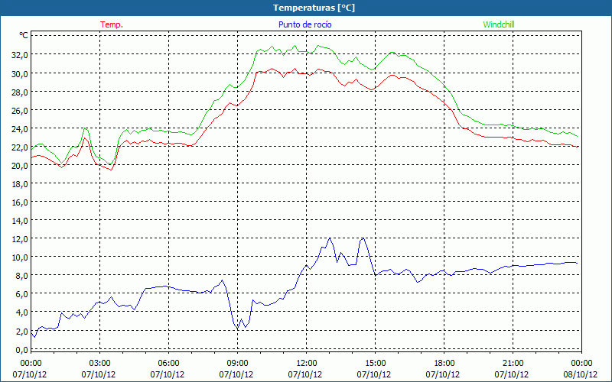Select the green 'Windchill' legend label
Viewport: 612px width, 382px height.
(499, 24)
